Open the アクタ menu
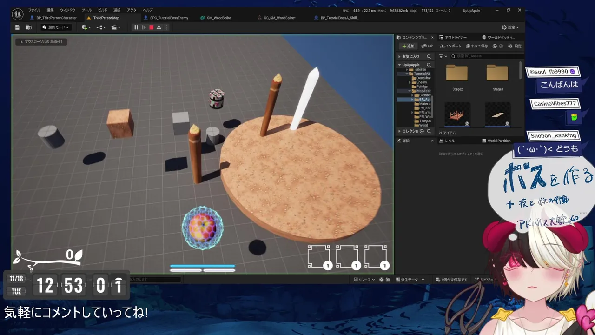Image resolution: width=595 pixels, height=335 pixels. point(132,10)
